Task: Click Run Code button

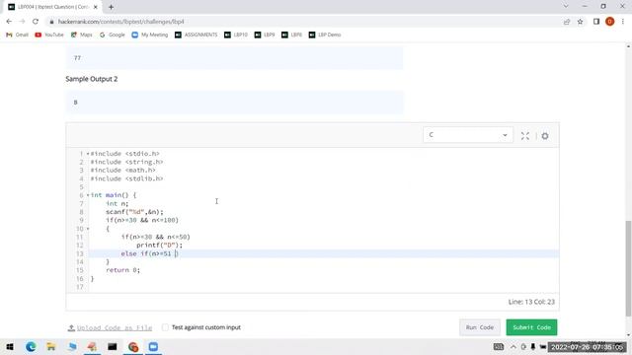Action: coord(480,327)
